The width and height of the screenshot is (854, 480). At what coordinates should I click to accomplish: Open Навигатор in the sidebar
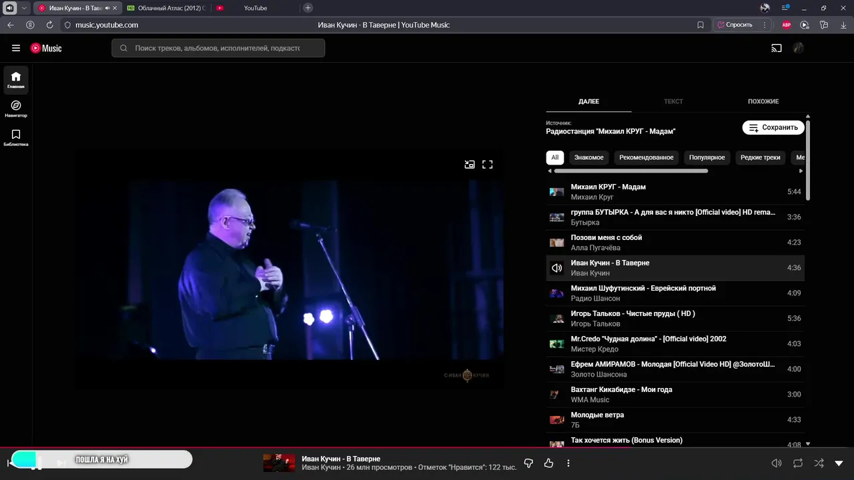(16, 109)
